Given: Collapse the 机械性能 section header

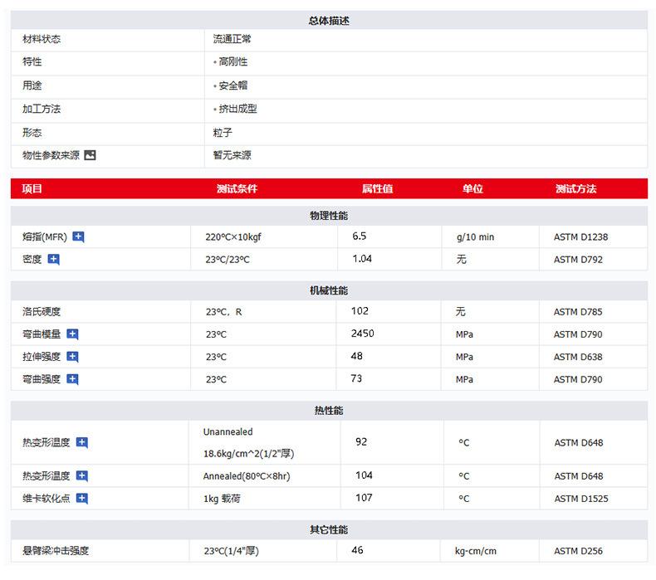Looking at the screenshot, I should (328, 290).
